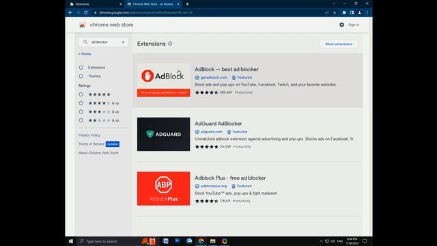Click the taskbar clock and date

[352, 241]
